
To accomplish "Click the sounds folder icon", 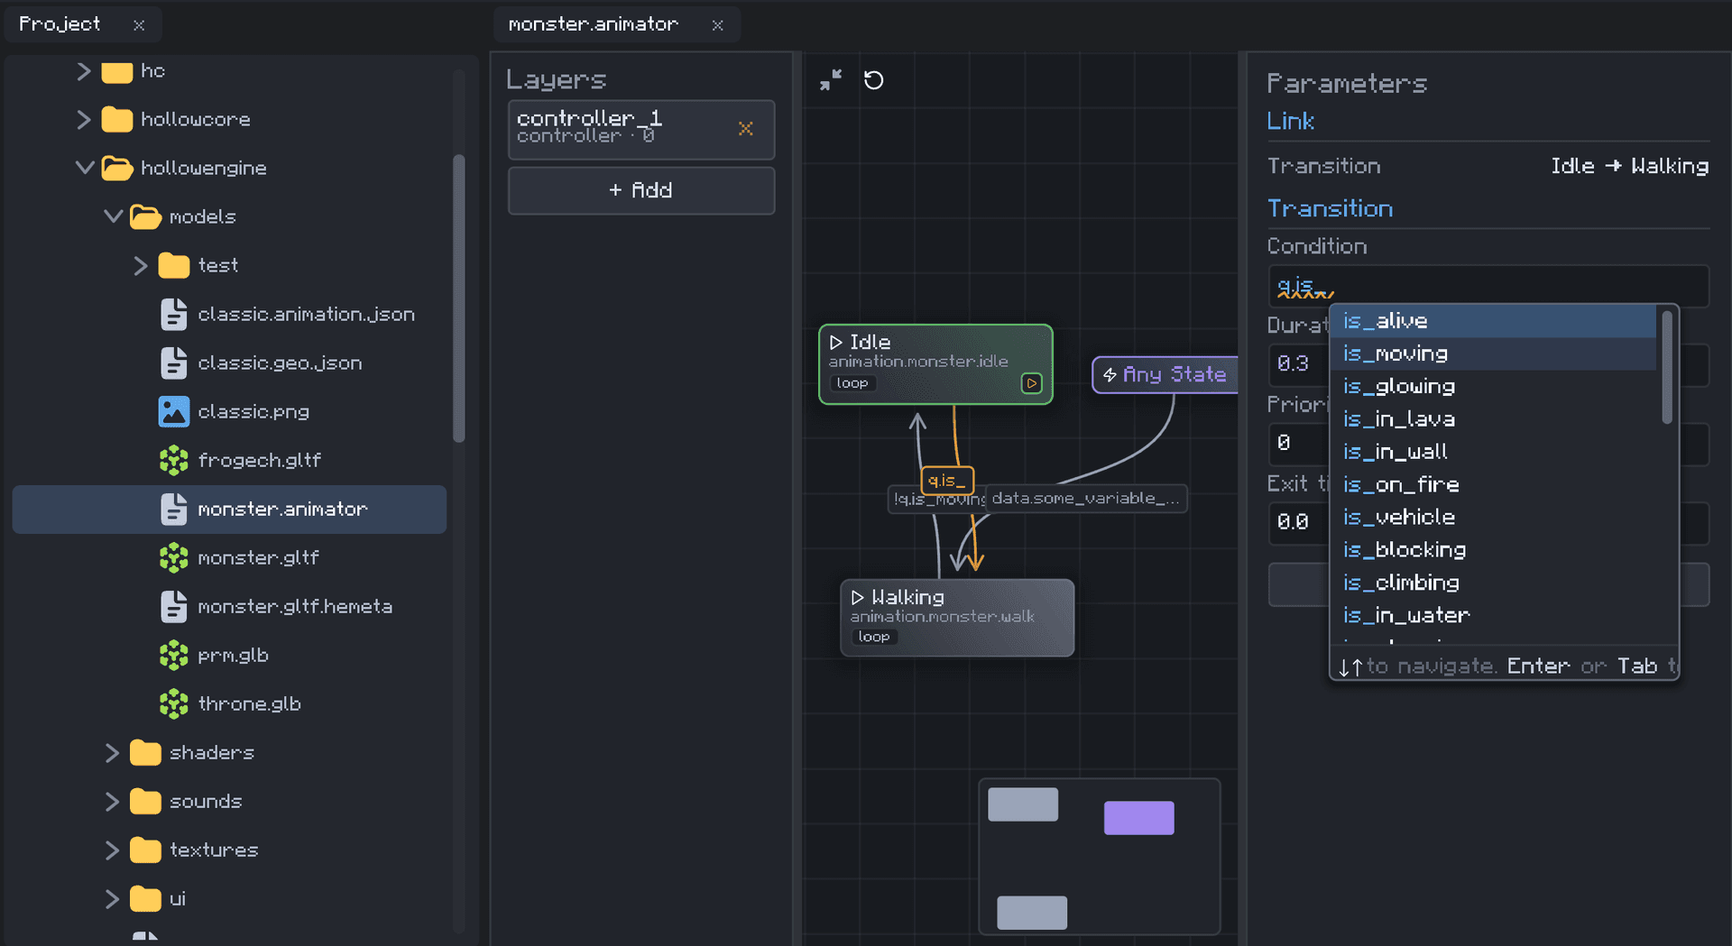I will pyautogui.click(x=145, y=802).
